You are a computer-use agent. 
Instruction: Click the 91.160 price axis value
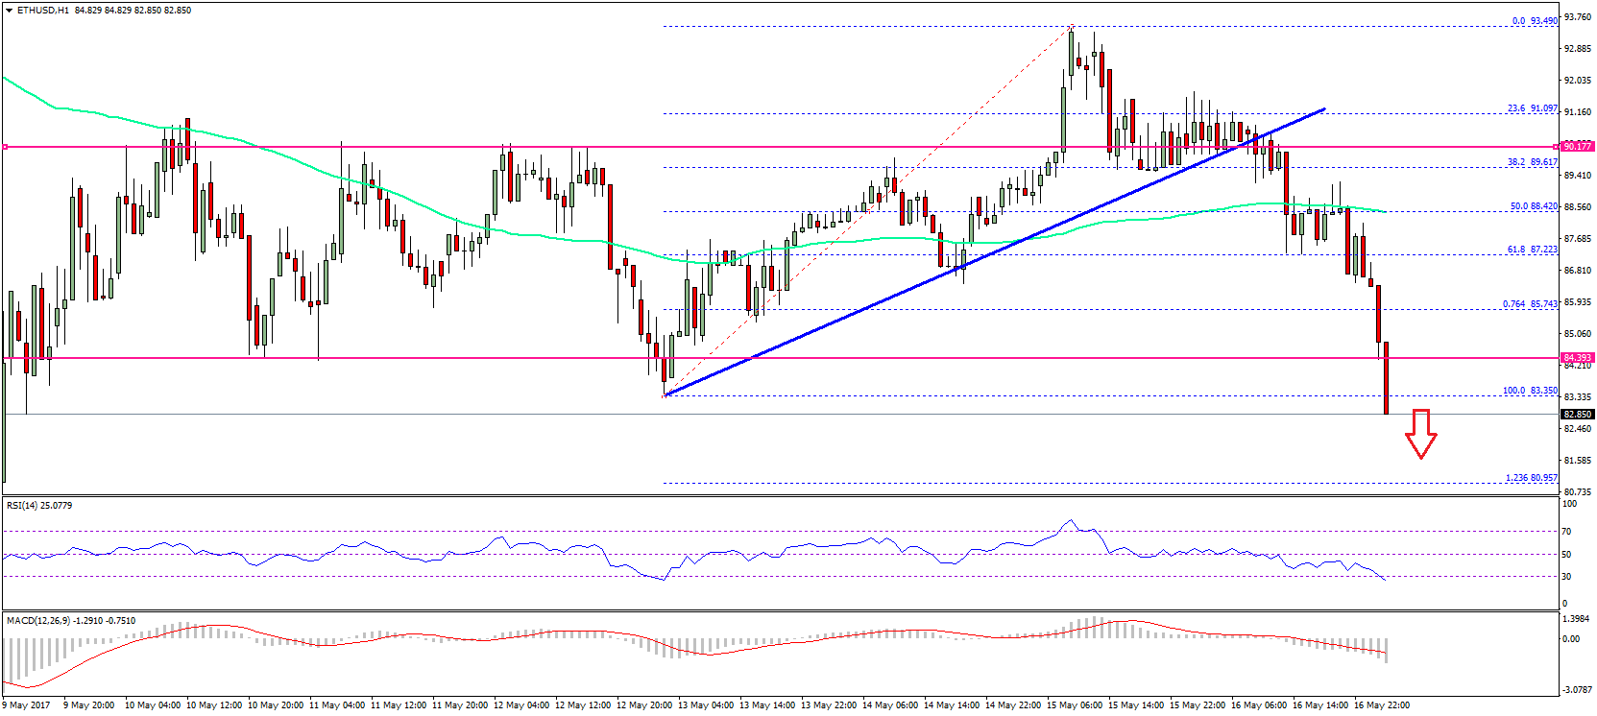1578,112
